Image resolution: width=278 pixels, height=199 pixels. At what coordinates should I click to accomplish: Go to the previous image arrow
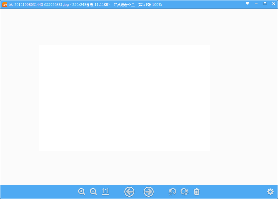[x=129, y=192]
